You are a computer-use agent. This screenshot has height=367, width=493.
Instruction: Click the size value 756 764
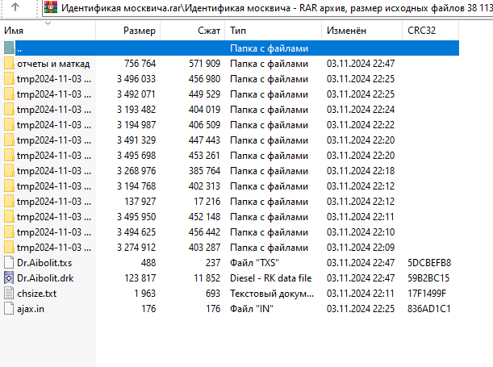tap(140, 64)
